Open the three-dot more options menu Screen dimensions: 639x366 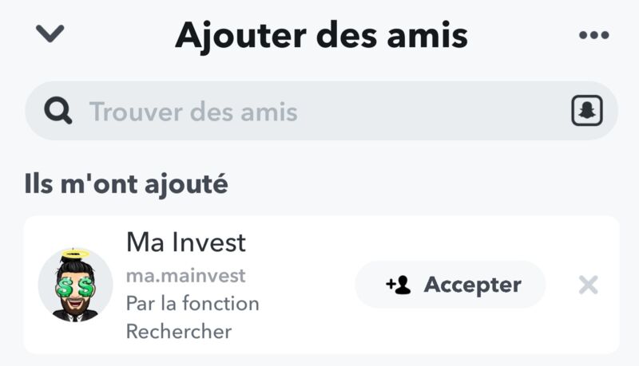tap(593, 35)
